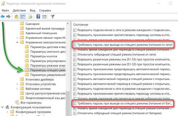The image size is (178, 116).
Task: Select first Разрешить приложениям предотвращать policy
Action: pos(124,69)
